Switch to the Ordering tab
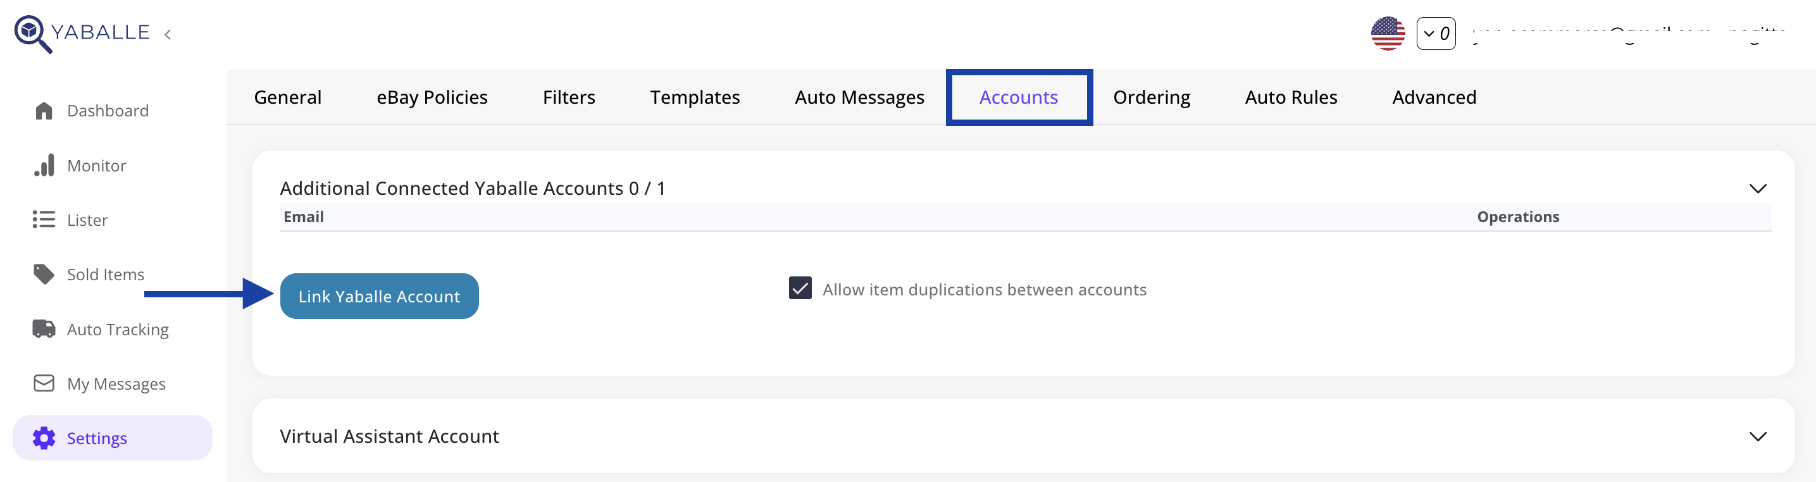The height and width of the screenshot is (482, 1816). point(1151,97)
